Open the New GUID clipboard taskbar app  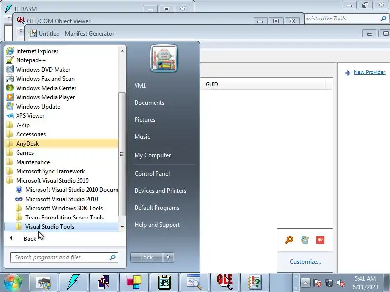pyautogui.click(x=164, y=283)
